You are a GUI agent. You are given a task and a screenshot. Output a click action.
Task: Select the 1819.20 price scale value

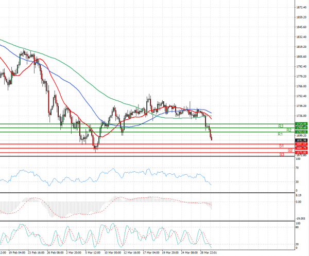[x=301, y=47]
